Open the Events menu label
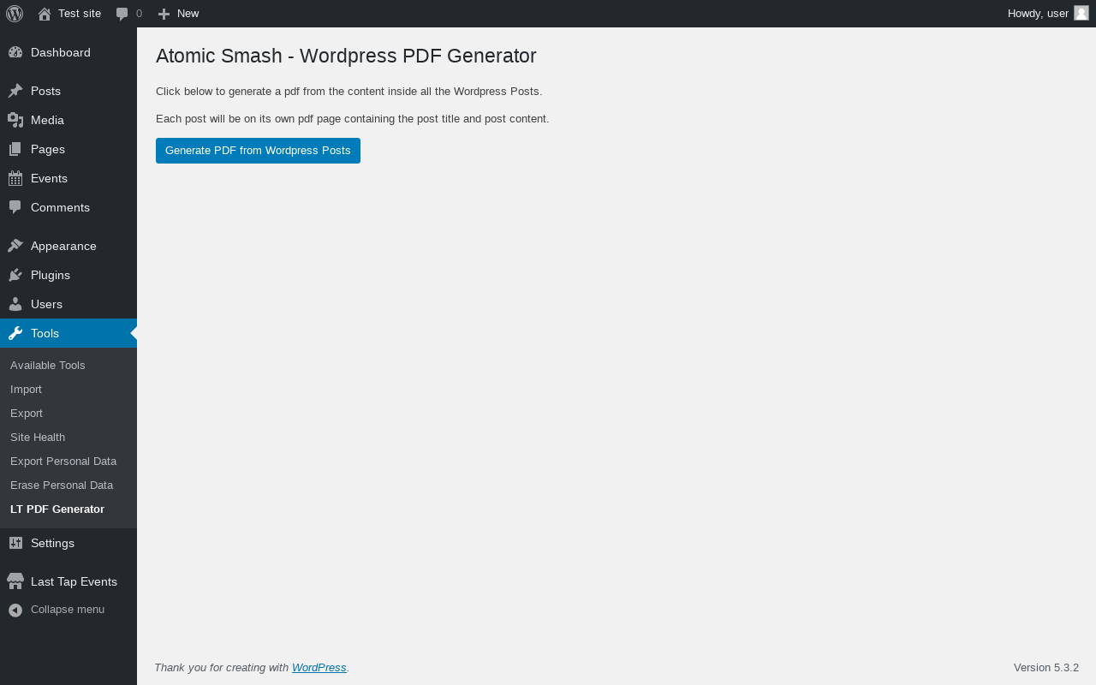 pos(49,178)
